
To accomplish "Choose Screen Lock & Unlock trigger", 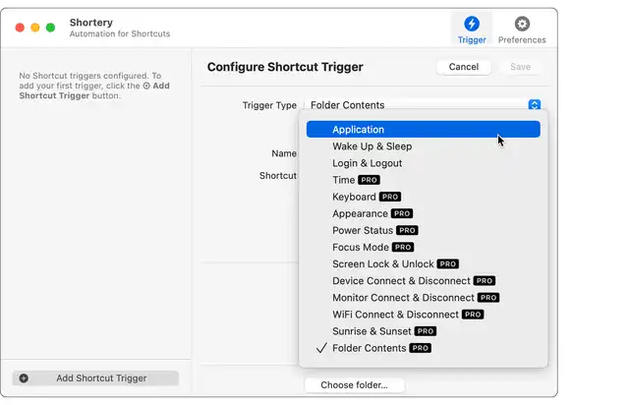I will tap(383, 263).
